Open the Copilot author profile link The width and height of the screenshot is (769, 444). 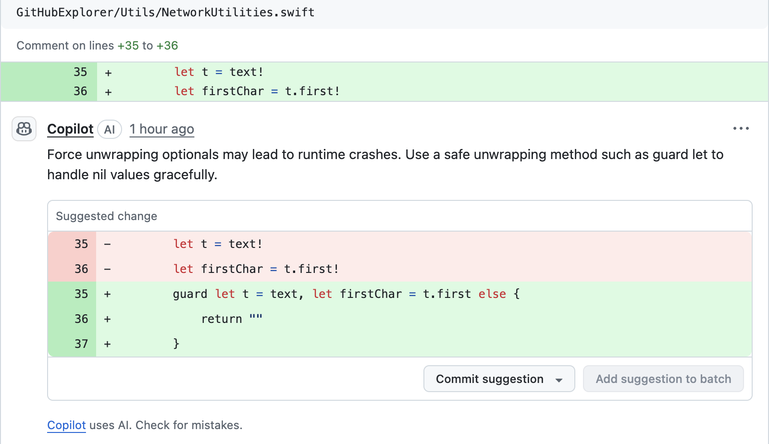(x=70, y=129)
